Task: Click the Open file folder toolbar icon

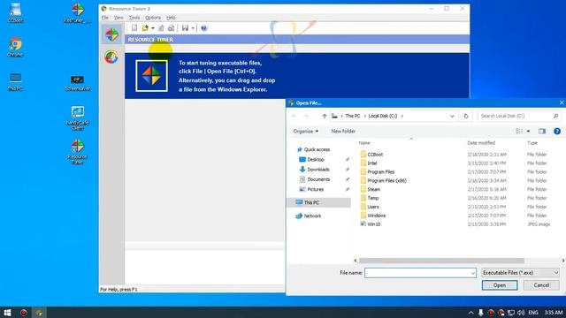Action: (x=145, y=28)
